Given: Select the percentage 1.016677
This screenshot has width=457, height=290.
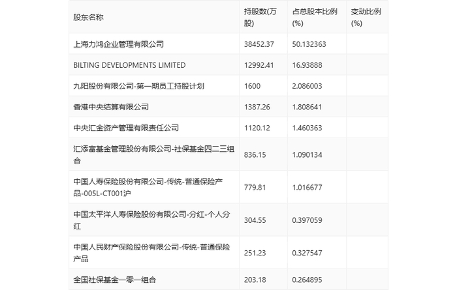Looking at the screenshot, I should pyautogui.click(x=307, y=188).
